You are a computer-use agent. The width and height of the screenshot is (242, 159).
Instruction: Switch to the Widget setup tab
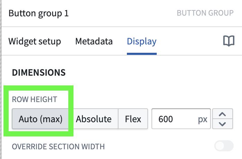35,42
